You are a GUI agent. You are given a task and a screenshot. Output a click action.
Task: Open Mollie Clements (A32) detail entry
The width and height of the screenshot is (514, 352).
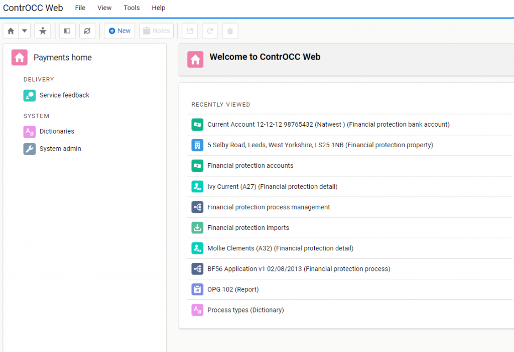click(x=280, y=249)
